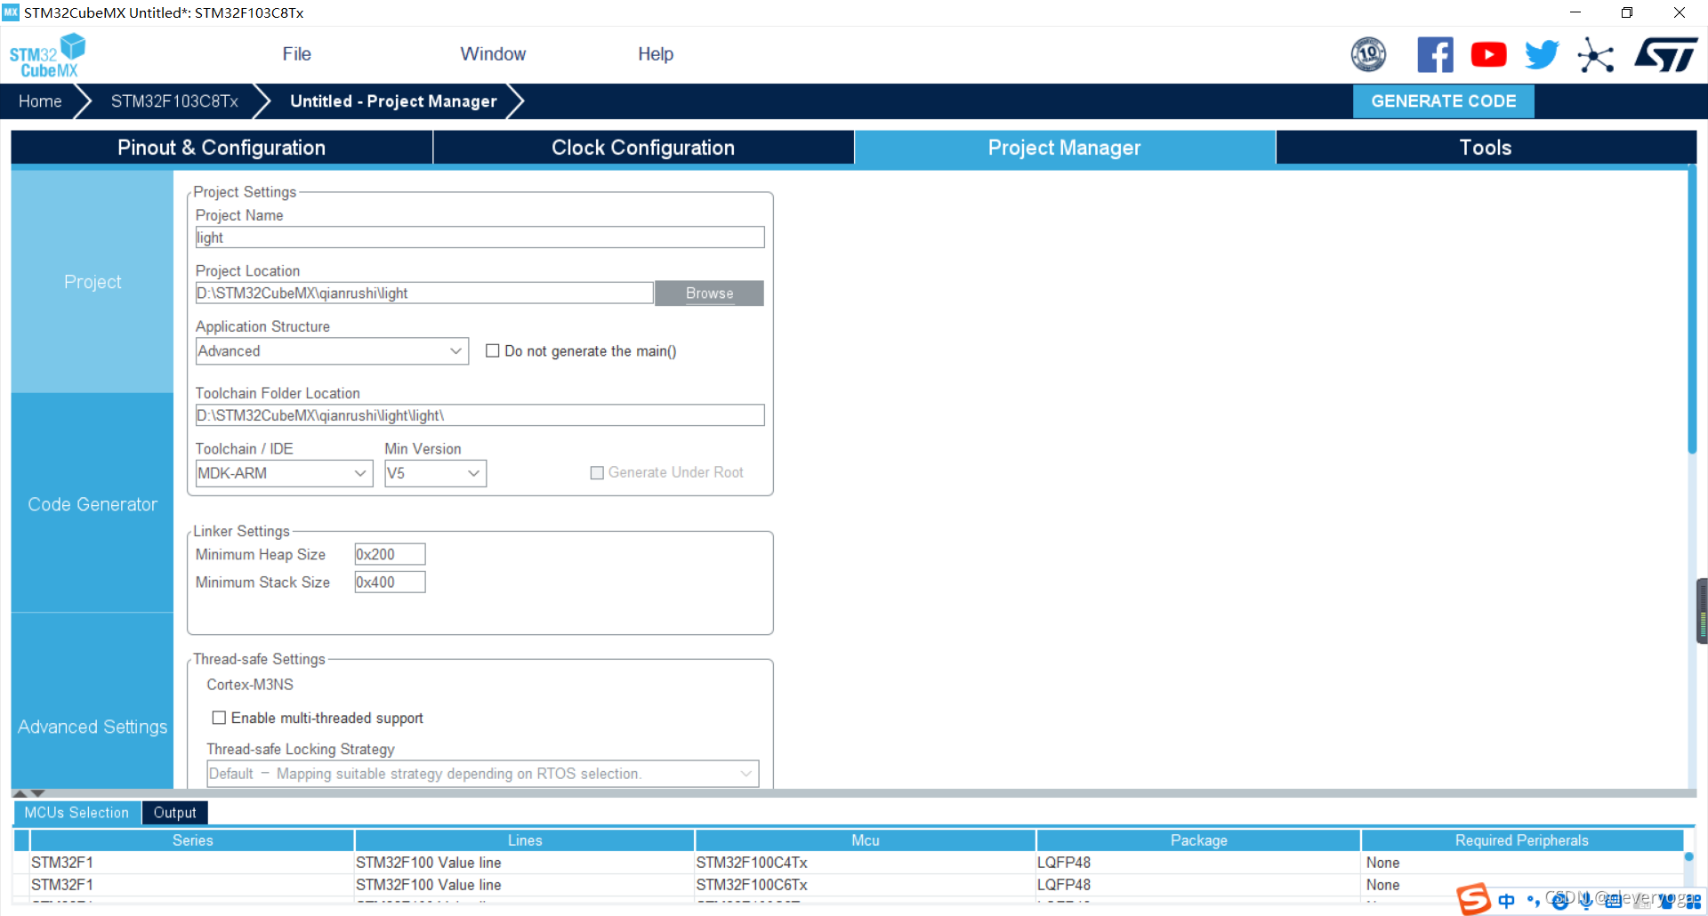Go to STM32F103C8Tx breadcrumb
Image resolution: width=1708 pixels, height=916 pixels.
tap(174, 101)
